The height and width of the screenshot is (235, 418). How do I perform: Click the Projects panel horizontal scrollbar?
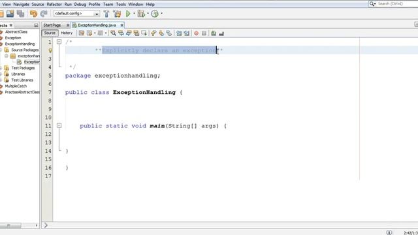[10, 225]
